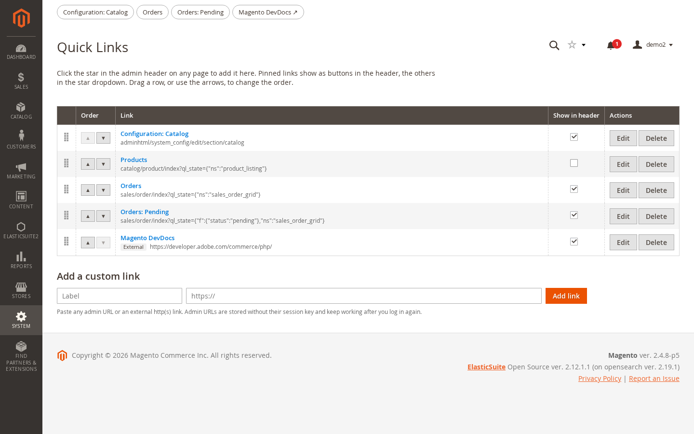This screenshot has height=434, width=694.
Task: Expand the star quick links dropdown arrow
Action: coord(584,45)
